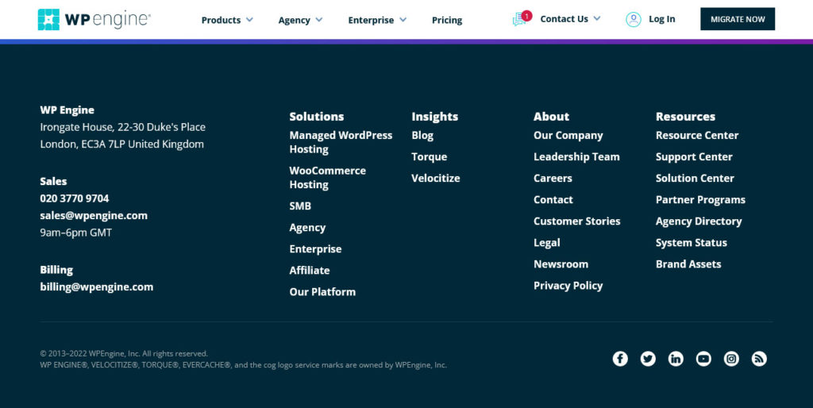Open Agency Directory link

point(699,221)
